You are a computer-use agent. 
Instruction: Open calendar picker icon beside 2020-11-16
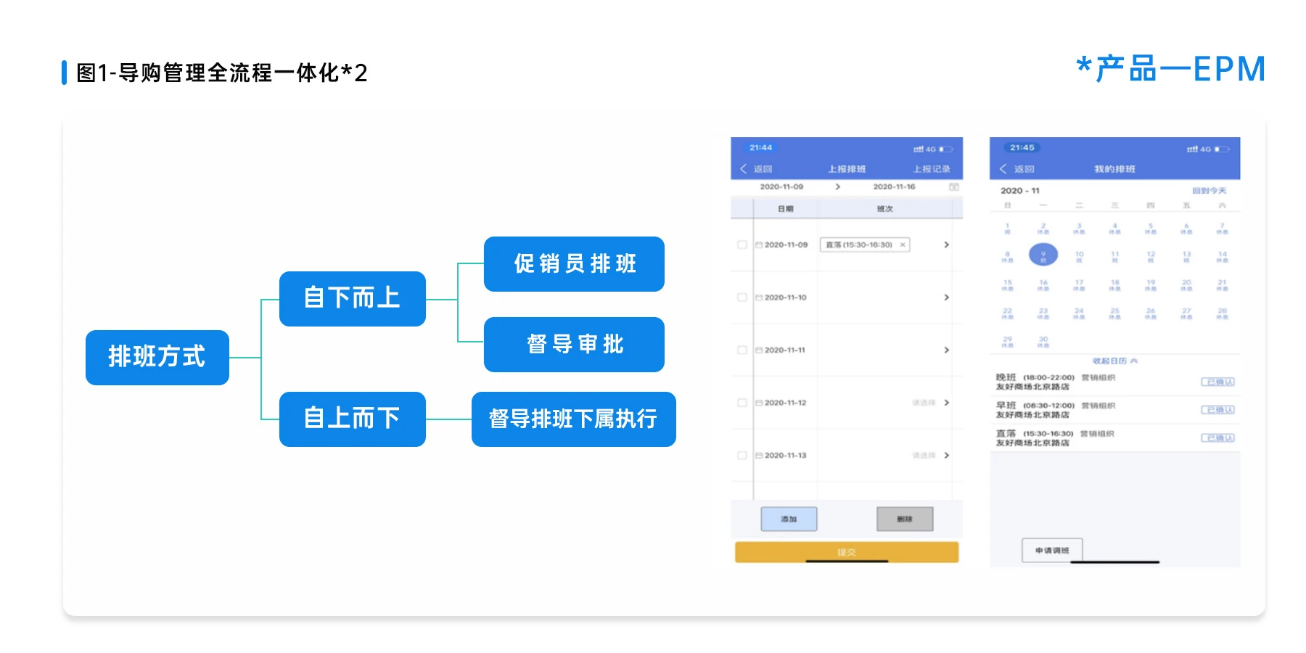pos(954,187)
